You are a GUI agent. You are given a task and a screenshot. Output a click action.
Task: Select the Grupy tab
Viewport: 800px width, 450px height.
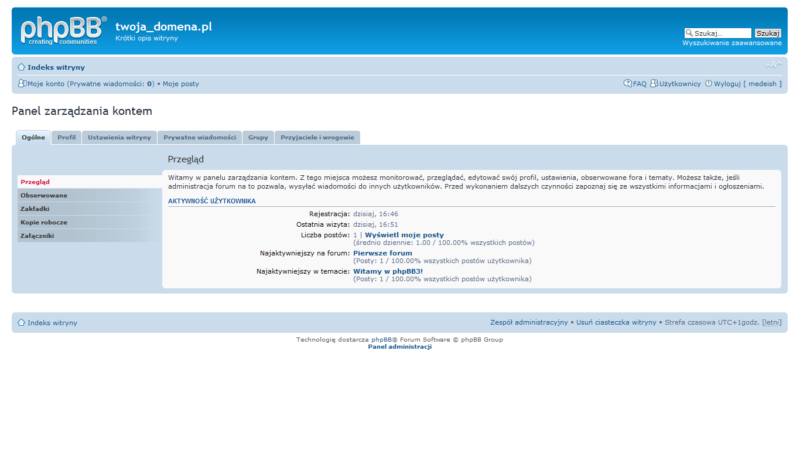tap(258, 137)
